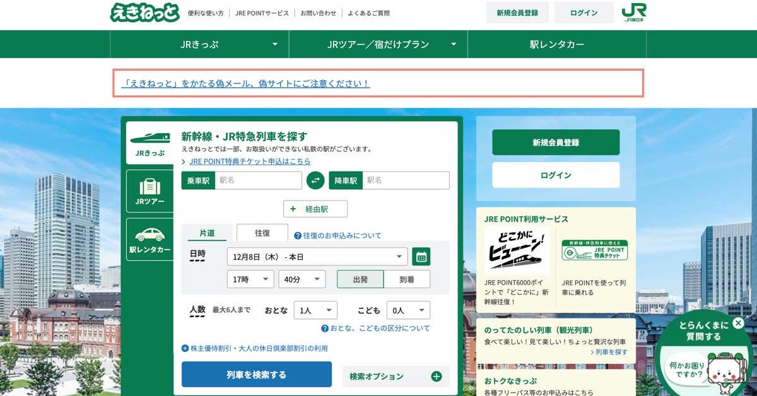The image size is (757, 396).
Task: Click the JR東日本 logo
Action: click(x=633, y=13)
